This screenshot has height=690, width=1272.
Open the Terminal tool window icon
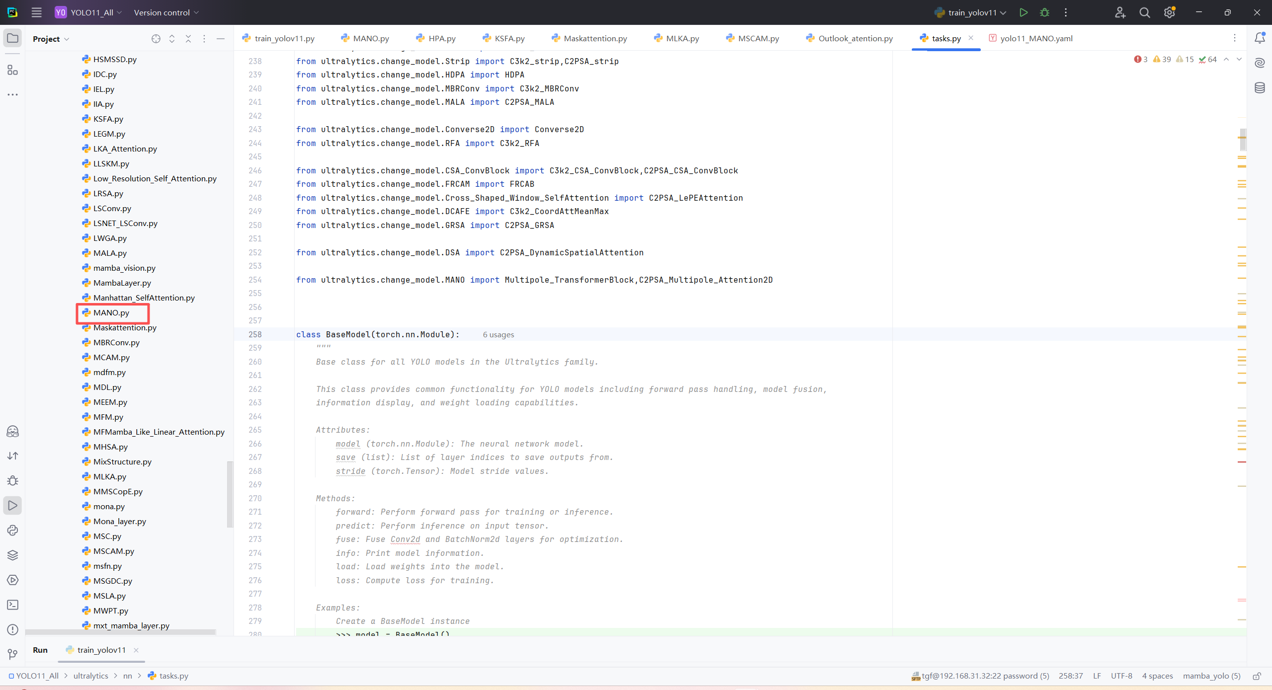12,605
